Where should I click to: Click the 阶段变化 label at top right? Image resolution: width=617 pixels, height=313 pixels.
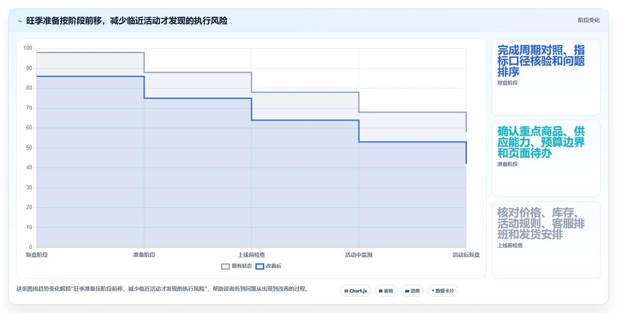(589, 20)
